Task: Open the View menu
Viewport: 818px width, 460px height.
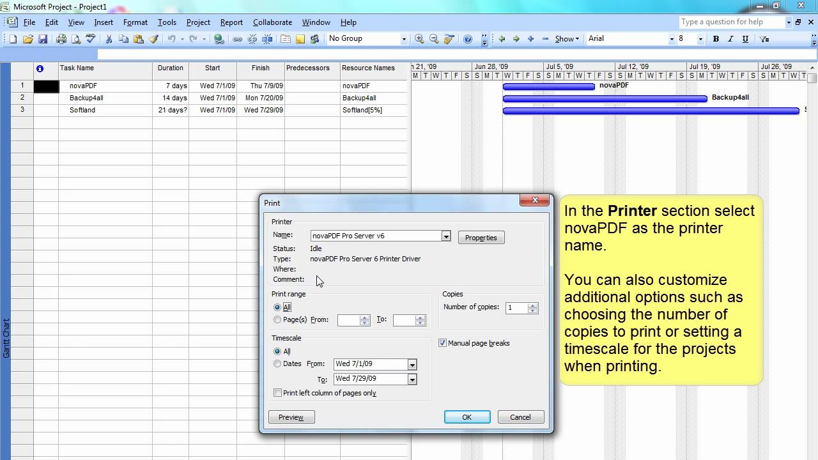Action: (x=76, y=22)
